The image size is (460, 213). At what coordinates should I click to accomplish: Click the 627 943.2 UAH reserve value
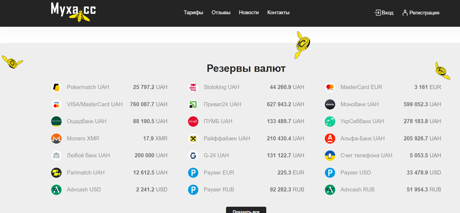[285, 104]
